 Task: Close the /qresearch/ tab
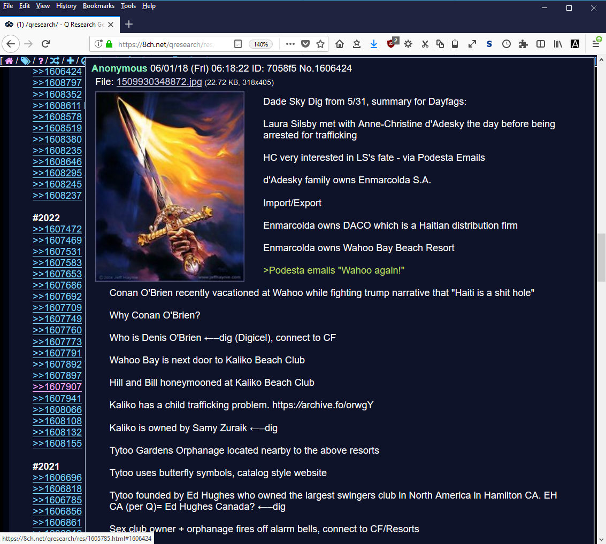pos(111,25)
